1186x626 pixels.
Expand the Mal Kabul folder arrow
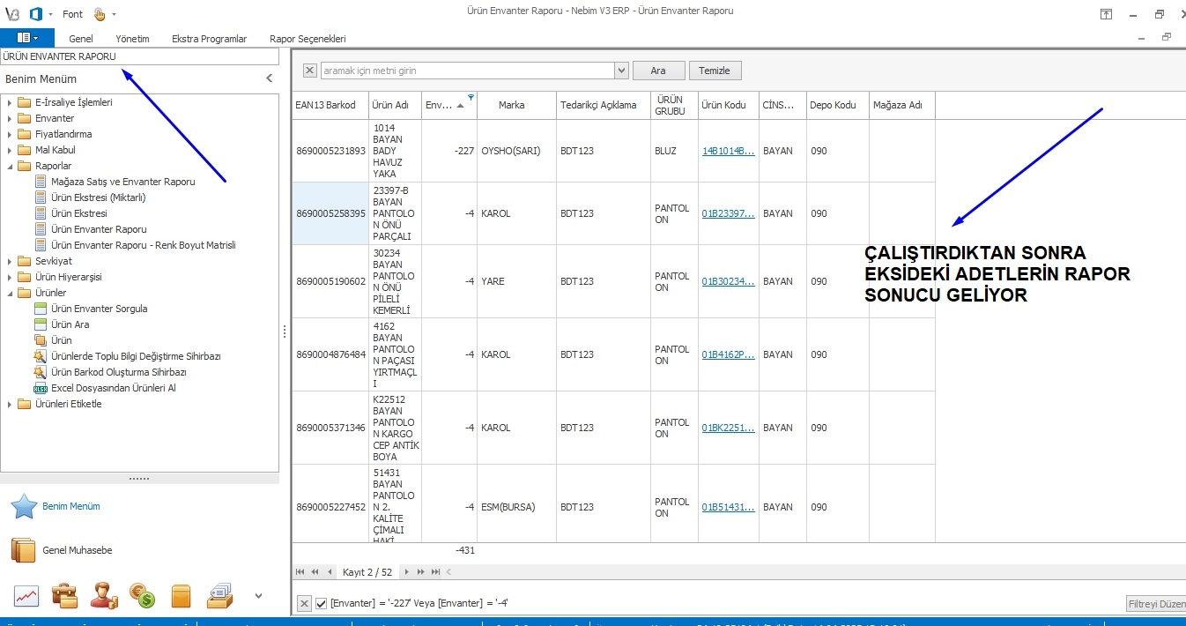[x=9, y=150]
